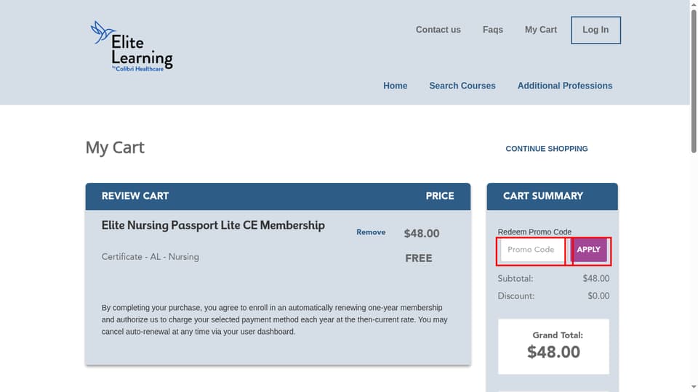Go to My Cart in the header
Viewport: 698px width, 392px height.
point(540,30)
